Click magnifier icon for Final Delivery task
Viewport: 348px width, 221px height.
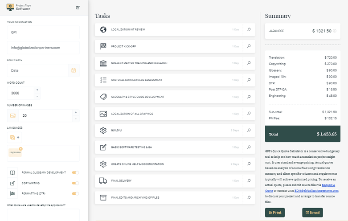[249, 180]
